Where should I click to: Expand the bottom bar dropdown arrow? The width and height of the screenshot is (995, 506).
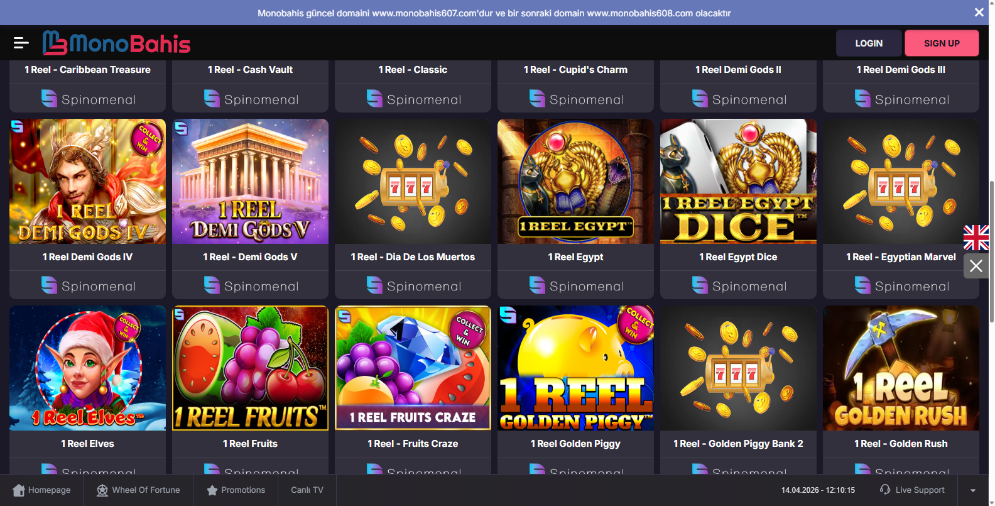click(x=972, y=490)
